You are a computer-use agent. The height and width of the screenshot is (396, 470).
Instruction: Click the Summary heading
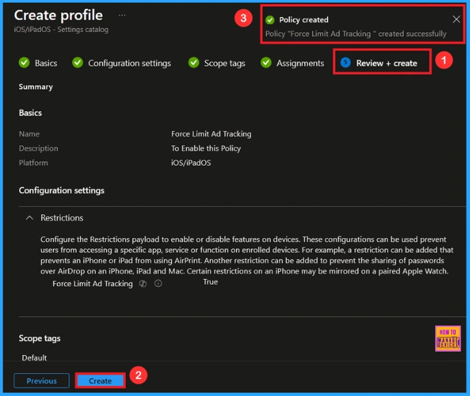pyautogui.click(x=36, y=87)
